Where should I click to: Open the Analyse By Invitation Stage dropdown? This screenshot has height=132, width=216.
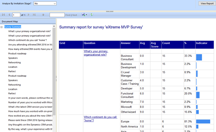point(45,3)
